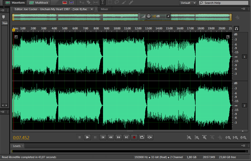Zoom in at out point
This screenshot has height=161, width=251.
pos(235,137)
